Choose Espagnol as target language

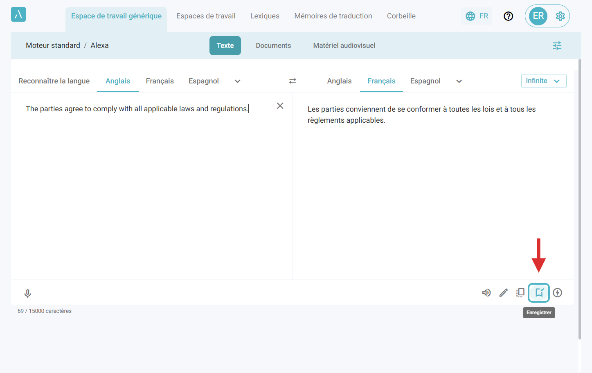(425, 81)
